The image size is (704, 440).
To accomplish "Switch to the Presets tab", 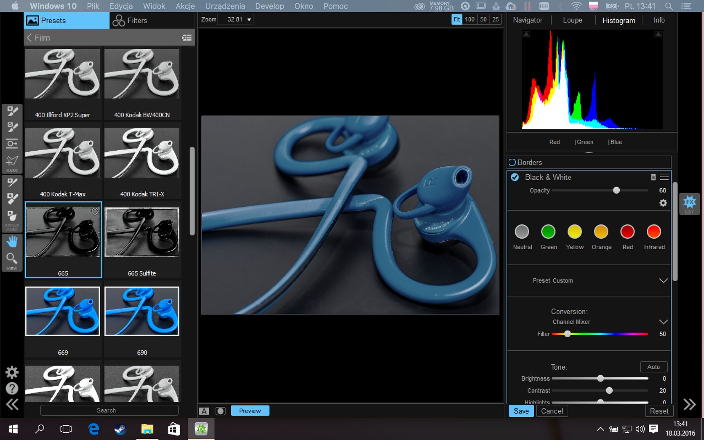I will coord(67,20).
